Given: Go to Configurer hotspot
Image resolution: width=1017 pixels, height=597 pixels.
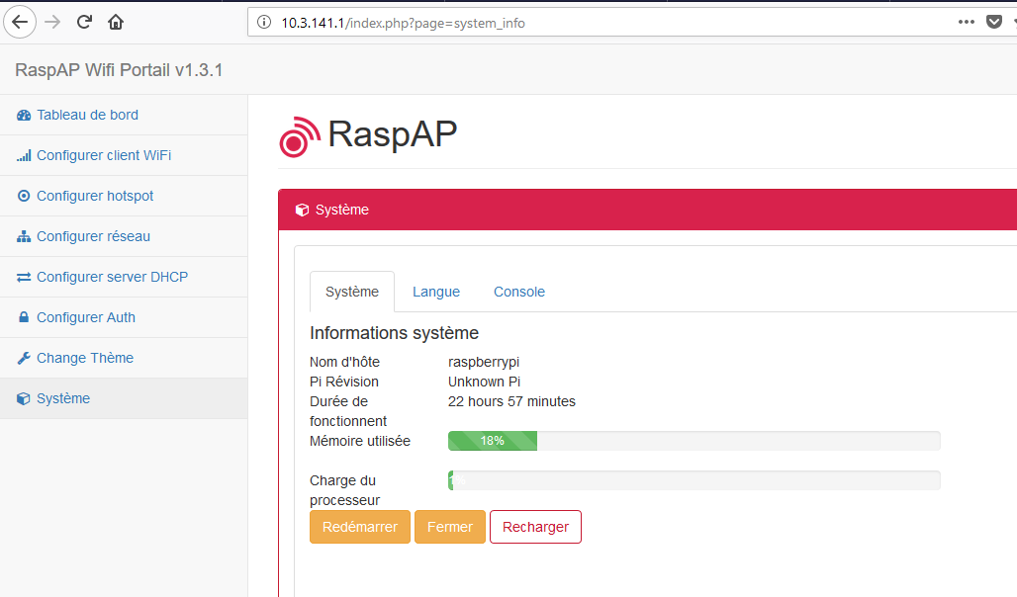Looking at the screenshot, I should pos(95,196).
